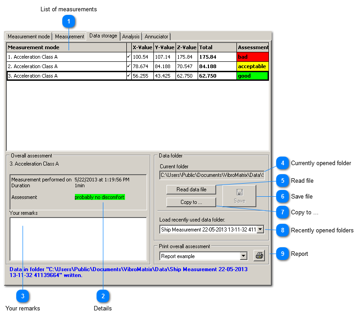This screenshot has height=319, width=361.
Task: Click the Copy to ... button
Action: click(191, 202)
